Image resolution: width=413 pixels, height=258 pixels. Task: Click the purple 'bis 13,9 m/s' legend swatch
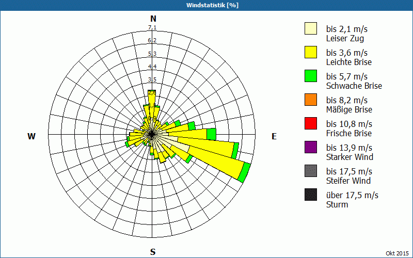pyautogui.click(x=311, y=147)
